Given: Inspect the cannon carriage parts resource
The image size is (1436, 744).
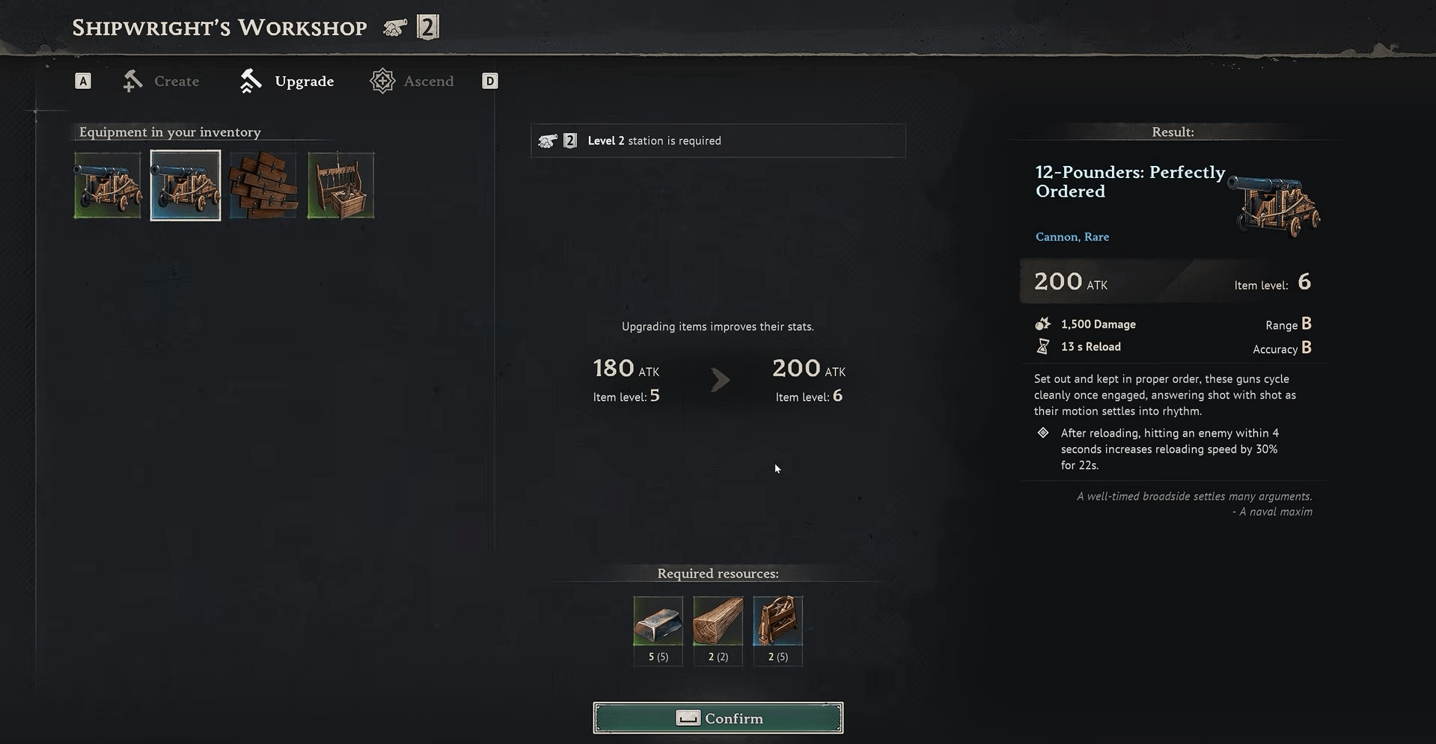Looking at the screenshot, I should pos(777,621).
